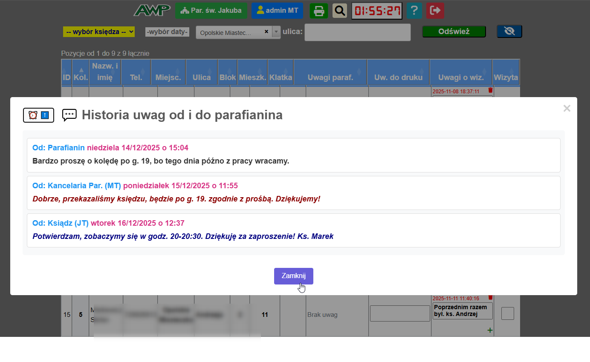
Task: Add a new note with the green plus icon
Action: coord(490,330)
